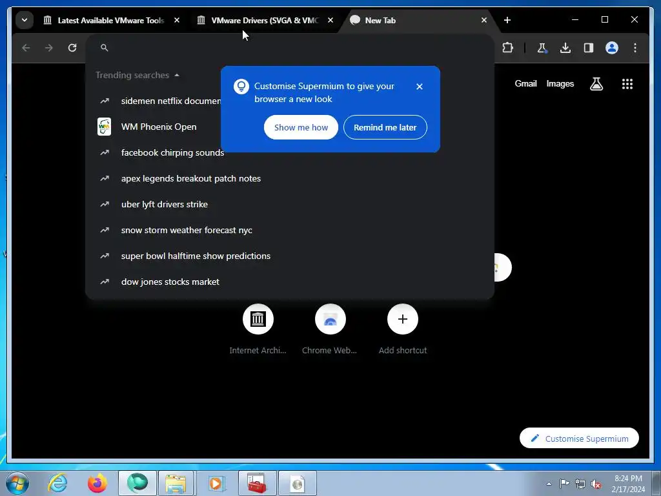Open the disc installer taskbar item
661x496 pixels.
(297, 483)
